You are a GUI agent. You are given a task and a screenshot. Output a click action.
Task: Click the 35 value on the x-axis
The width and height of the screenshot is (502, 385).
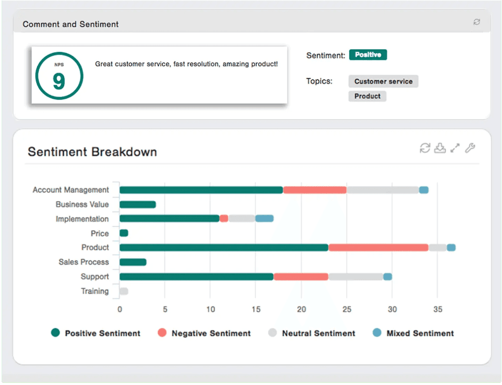tap(437, 309)
